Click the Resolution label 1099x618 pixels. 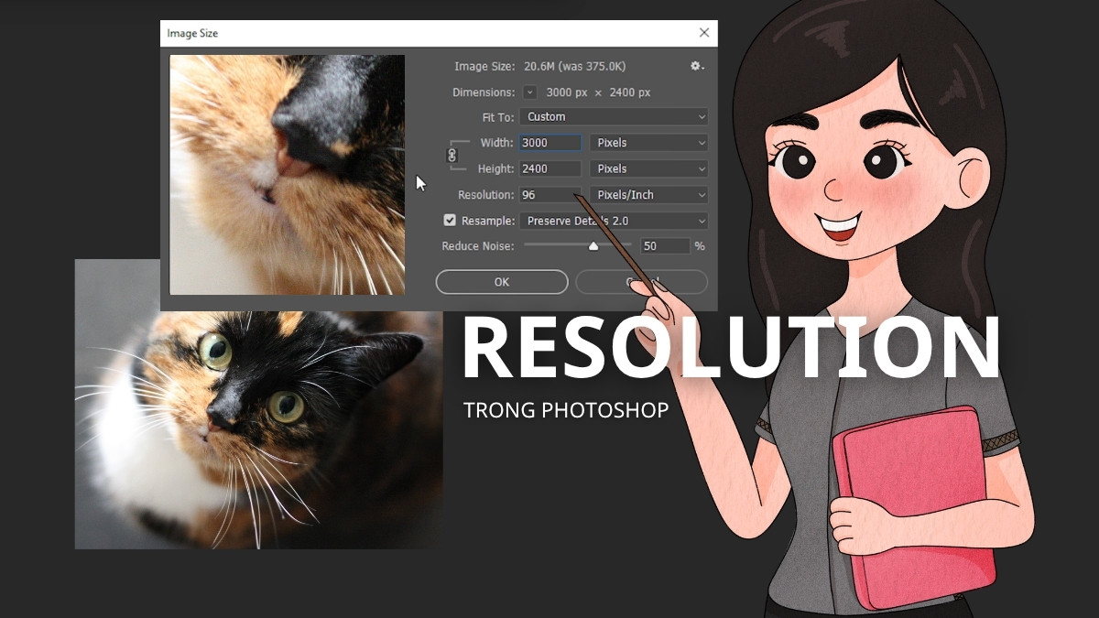pos(485,195)
